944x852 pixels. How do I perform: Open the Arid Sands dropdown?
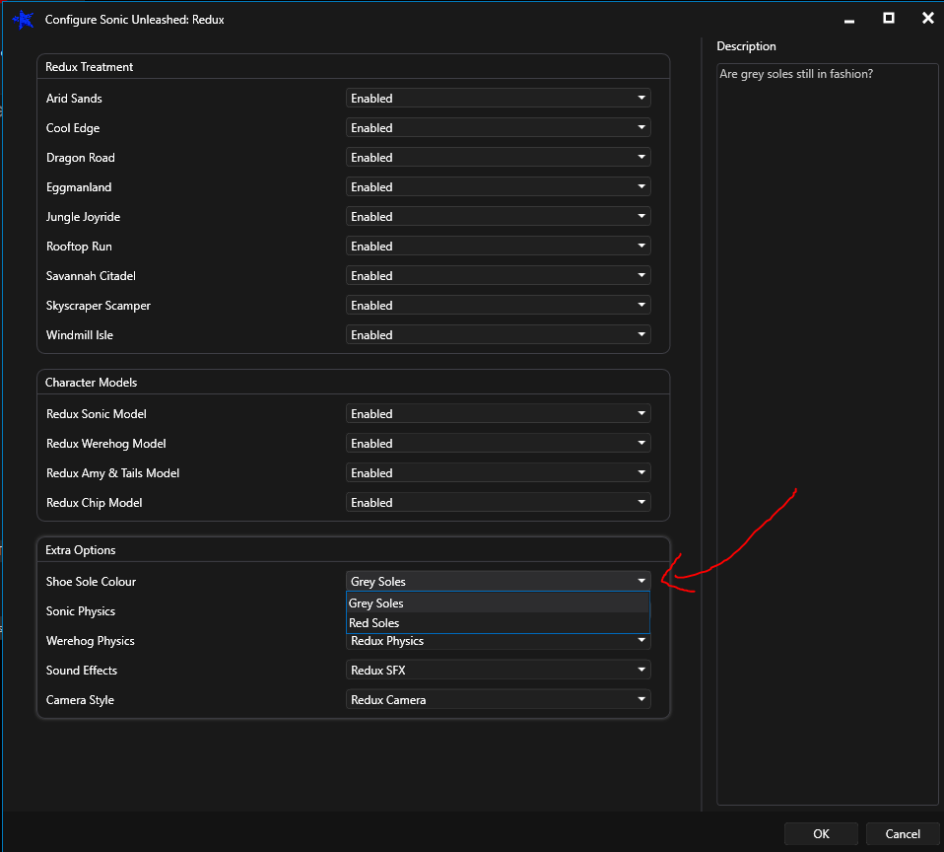(x=498, y=98)
